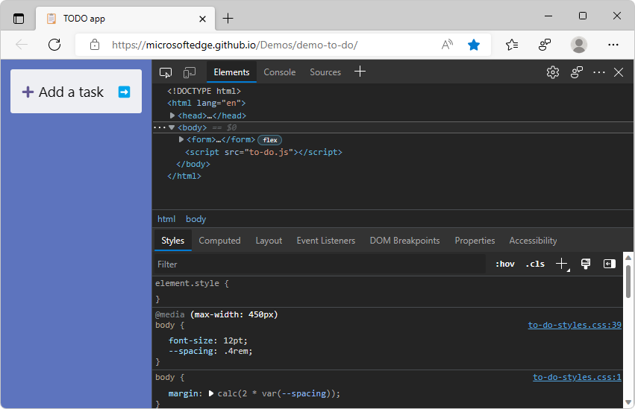Switch to the Elements tab
635x409 pixels.
click(x=231, y=72)
